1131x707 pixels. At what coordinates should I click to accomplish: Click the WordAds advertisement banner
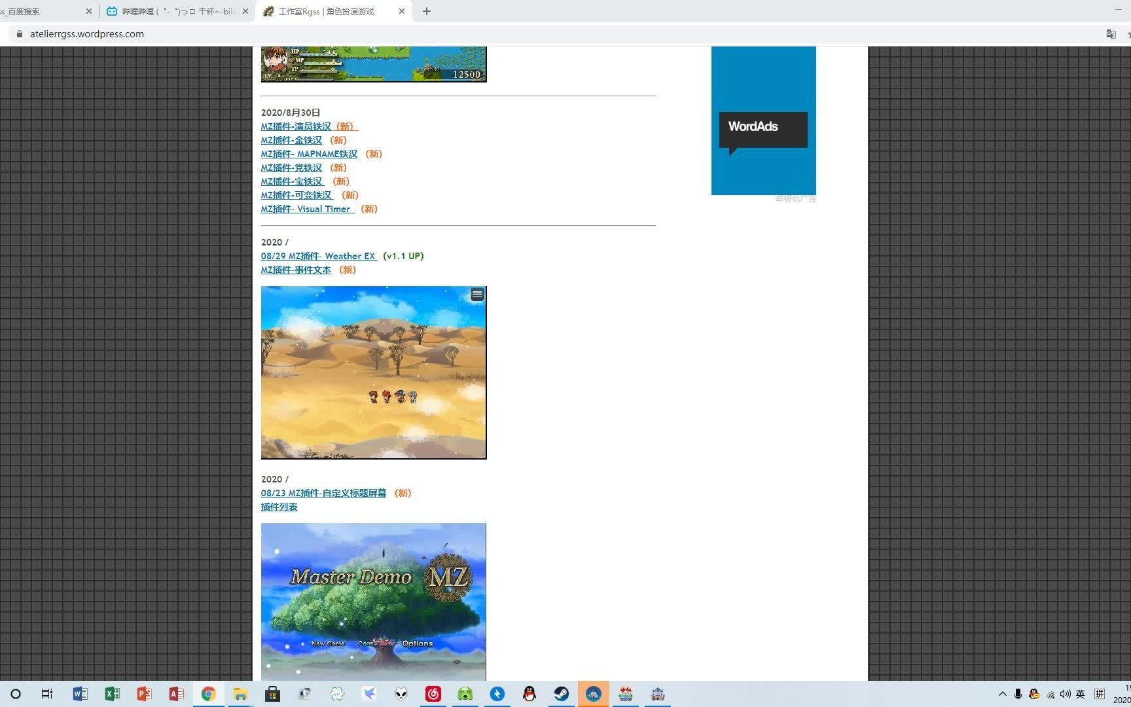764,120
